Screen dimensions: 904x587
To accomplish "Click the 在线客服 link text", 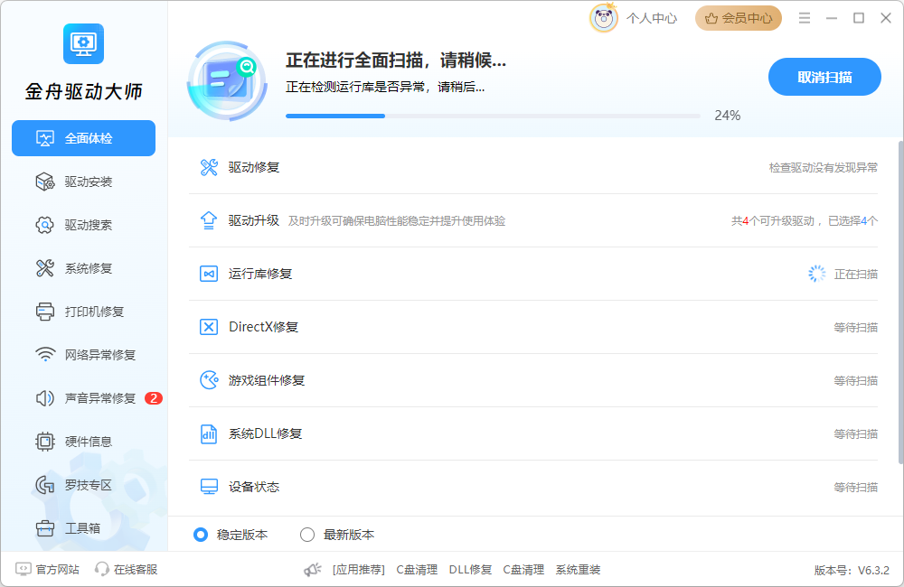I will (x=136, y=569).
